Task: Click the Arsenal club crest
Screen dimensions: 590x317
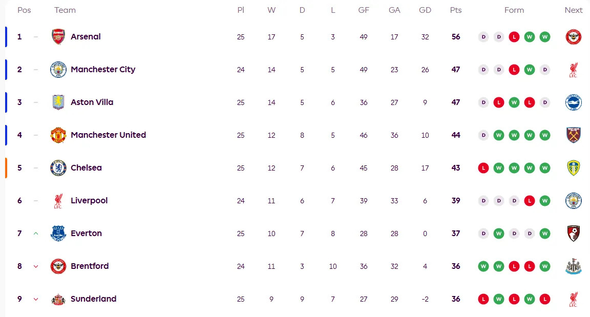Action: 58,37
